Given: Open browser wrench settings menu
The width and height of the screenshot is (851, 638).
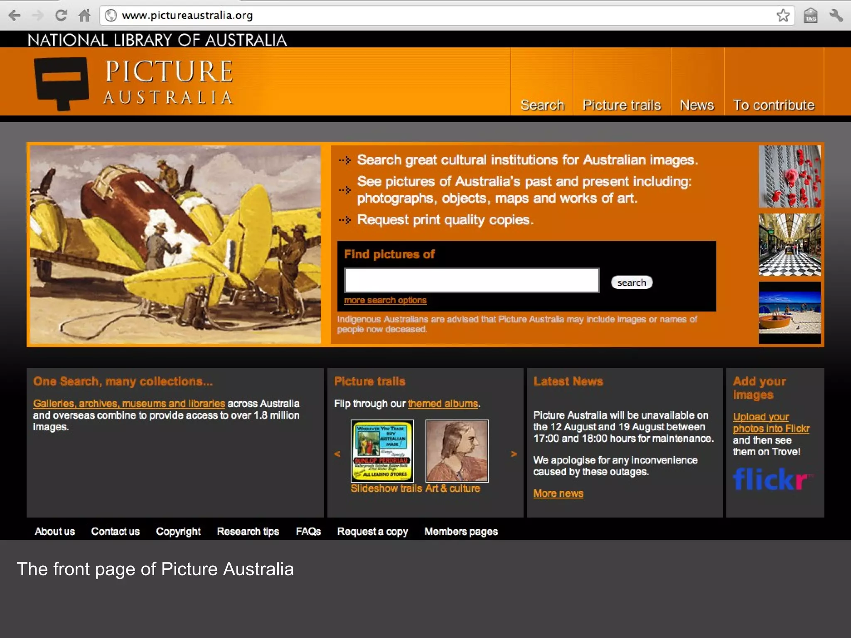Looking at the screenshot, I should 836,16.
